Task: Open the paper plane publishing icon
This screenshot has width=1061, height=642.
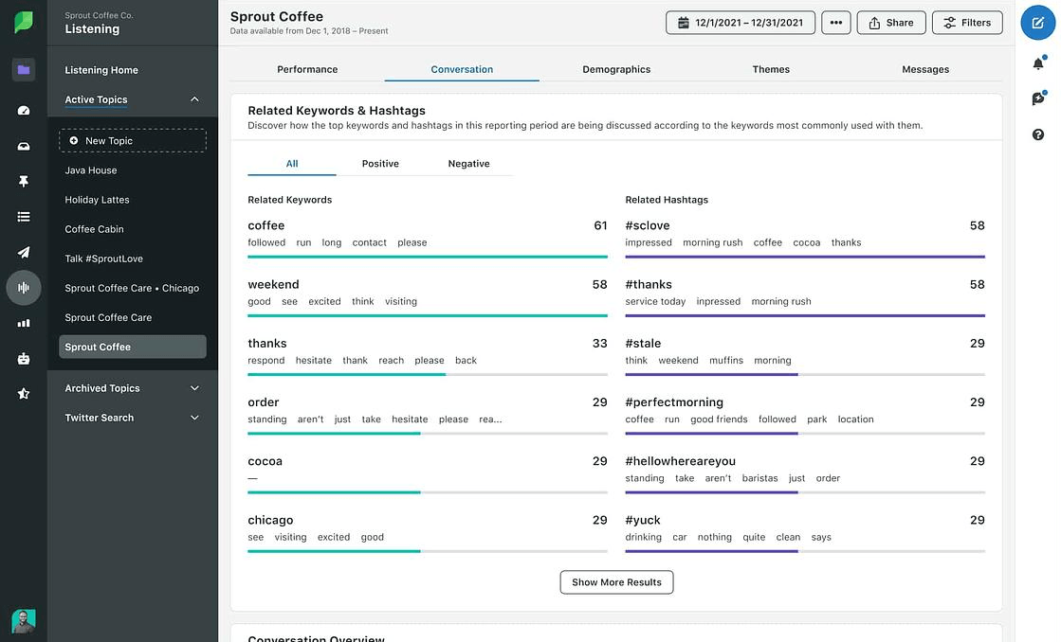Action: 24,252
